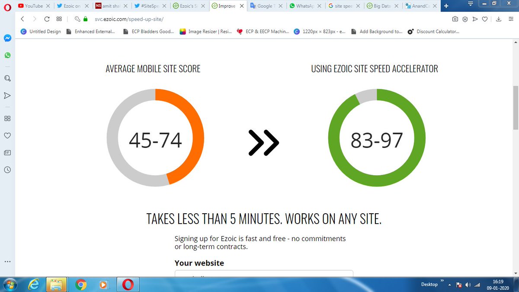Viewport: 519px width, 292px height.
Task: Open the ad blocker shield settings
Action: click(465, 19)
